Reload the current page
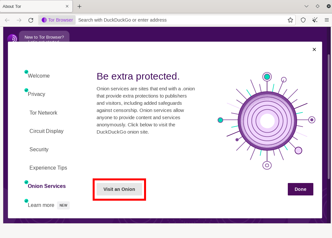This screenshot has width=332, height=238. 31,20
